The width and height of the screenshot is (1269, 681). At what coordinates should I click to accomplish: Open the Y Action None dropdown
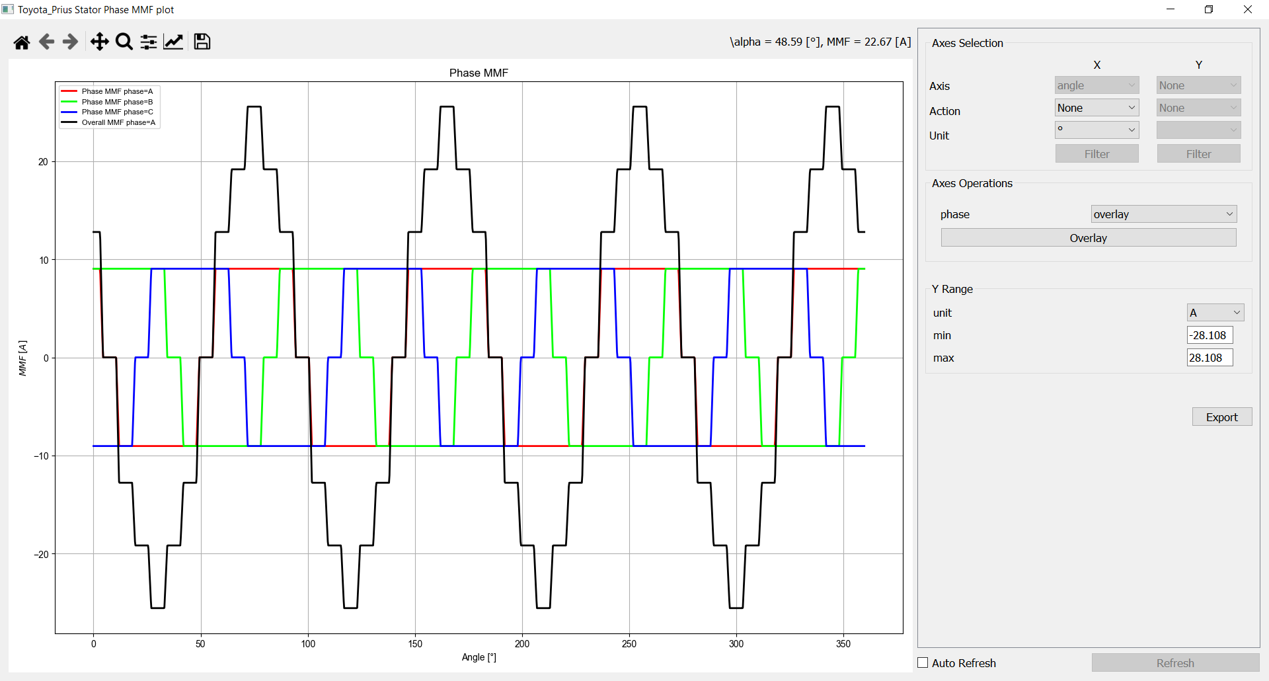[x=1198, y=108]
